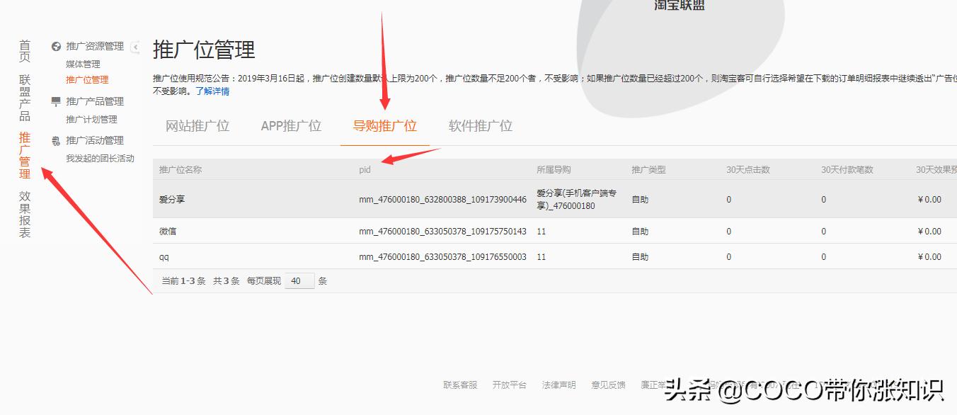This screenshot has width=957, height=415.
Task: Open the 开放平台 footer link
Action: [x=510, y=385]
